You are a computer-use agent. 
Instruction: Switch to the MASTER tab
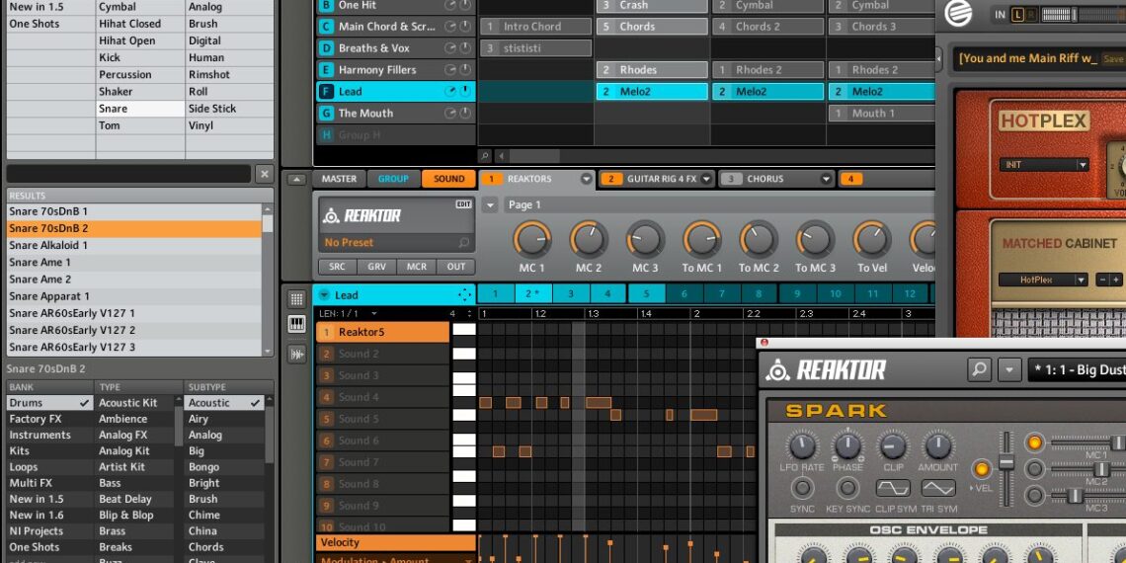339,179
